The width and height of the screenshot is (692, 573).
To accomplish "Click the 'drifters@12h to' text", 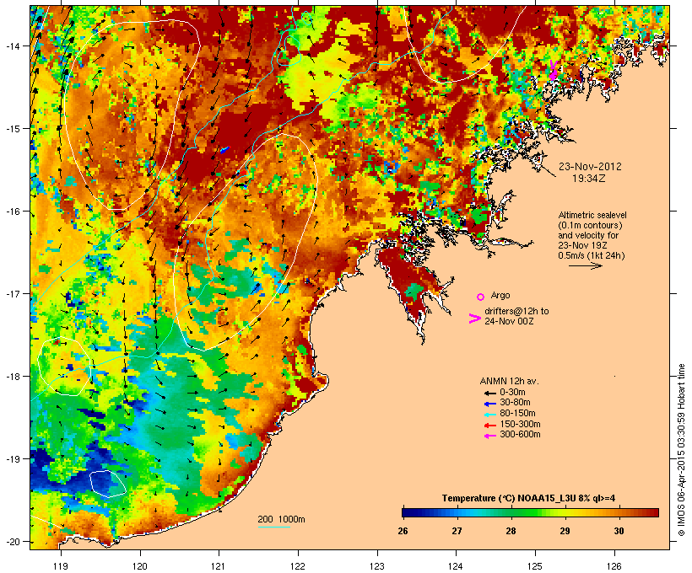I will tap(516, 311).
